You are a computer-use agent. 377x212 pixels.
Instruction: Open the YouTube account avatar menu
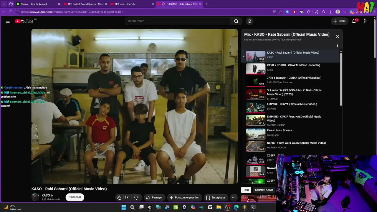coord(365,21)
